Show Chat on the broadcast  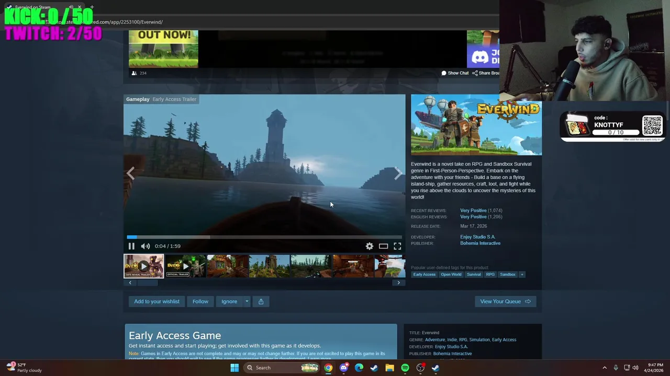point(455,73)
